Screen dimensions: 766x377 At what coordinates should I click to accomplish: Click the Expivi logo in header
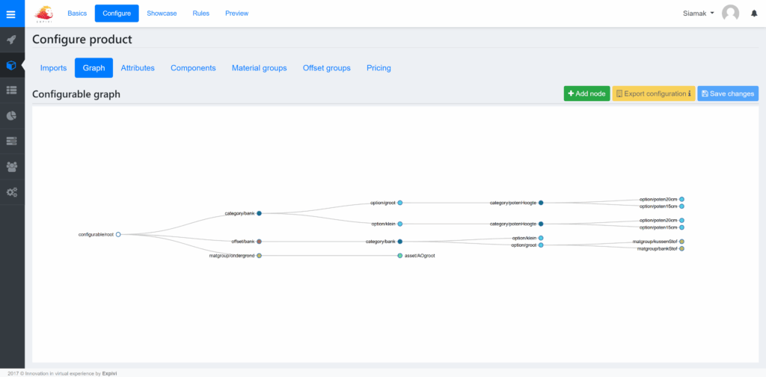[44, 13]
